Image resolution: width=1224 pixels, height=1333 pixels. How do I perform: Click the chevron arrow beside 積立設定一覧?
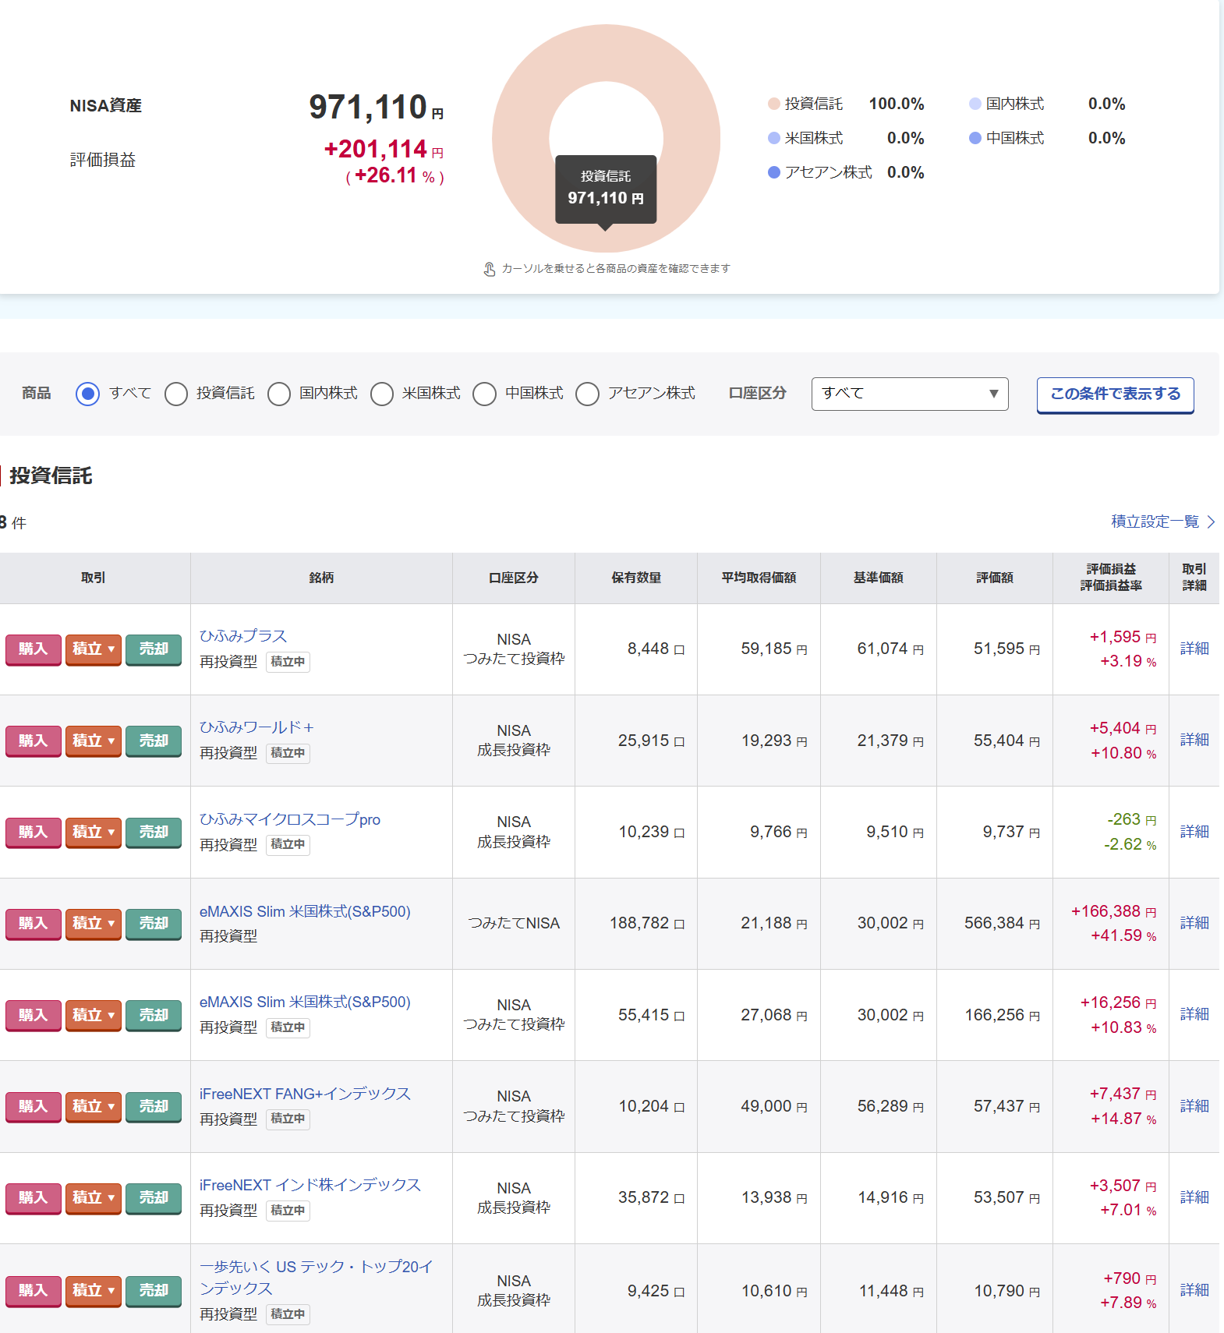[1211, 522]
